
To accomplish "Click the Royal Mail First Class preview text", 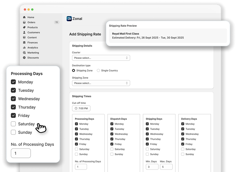I will coord(126,34).
